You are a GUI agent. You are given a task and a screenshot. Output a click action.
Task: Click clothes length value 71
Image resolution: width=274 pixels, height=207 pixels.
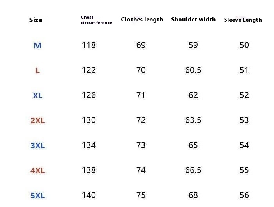141,95
